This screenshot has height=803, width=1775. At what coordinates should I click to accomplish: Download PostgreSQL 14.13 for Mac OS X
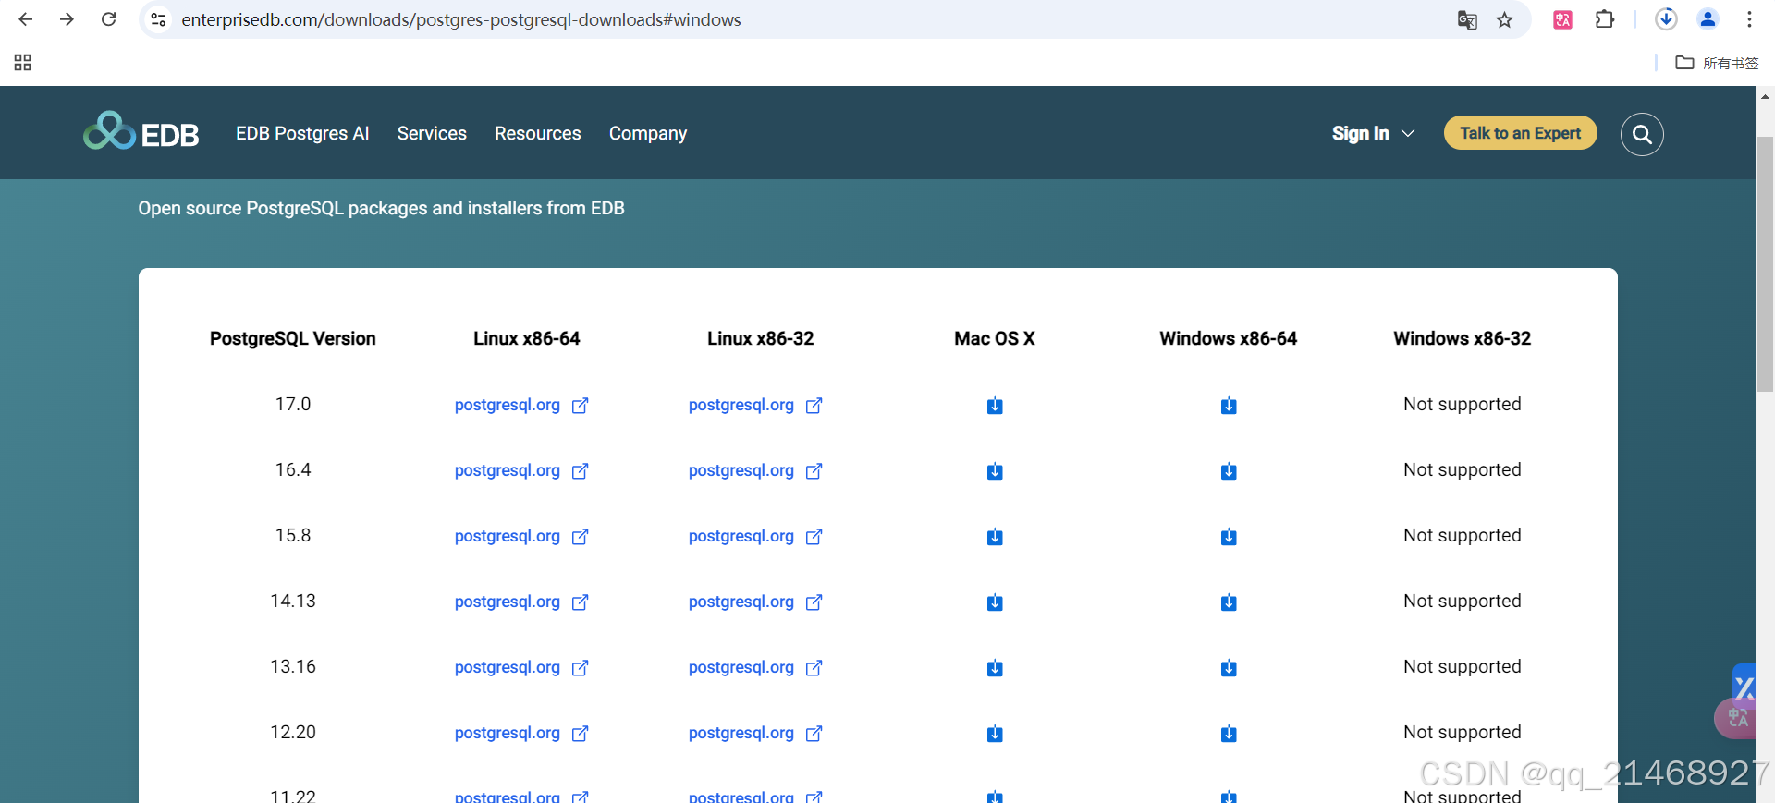994,602
